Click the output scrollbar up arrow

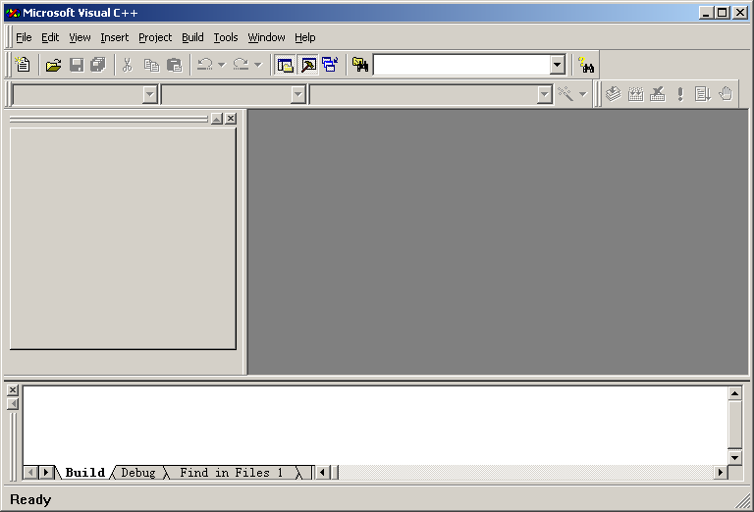coord(734,393)
